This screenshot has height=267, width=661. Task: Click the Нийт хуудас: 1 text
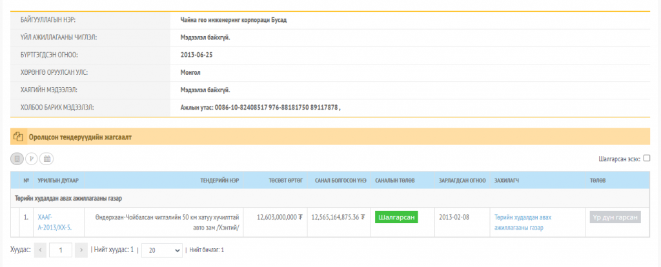[112, 250]
